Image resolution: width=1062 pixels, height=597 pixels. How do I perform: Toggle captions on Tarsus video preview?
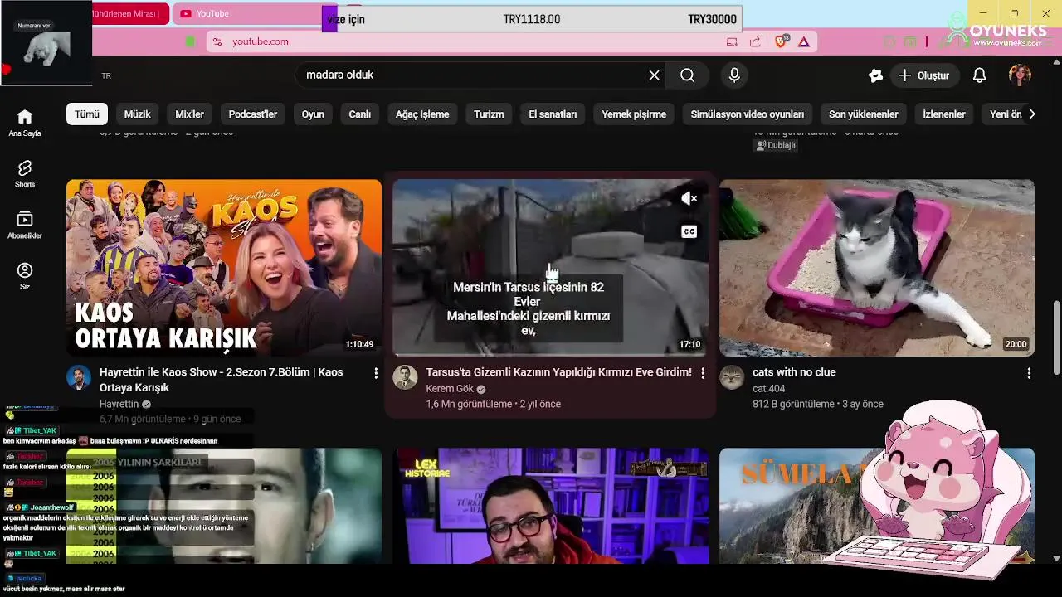[689, 232]
